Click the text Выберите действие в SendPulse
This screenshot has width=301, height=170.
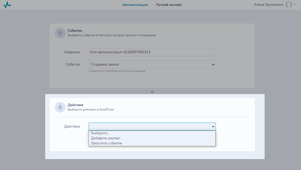tap(91, 110)
